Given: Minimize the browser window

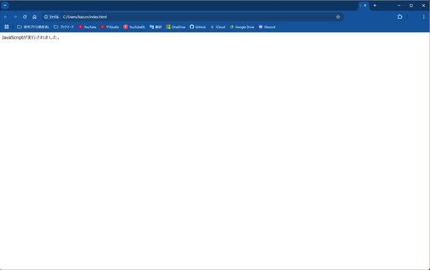Looking at the screenshot, I should pos(399,5).
